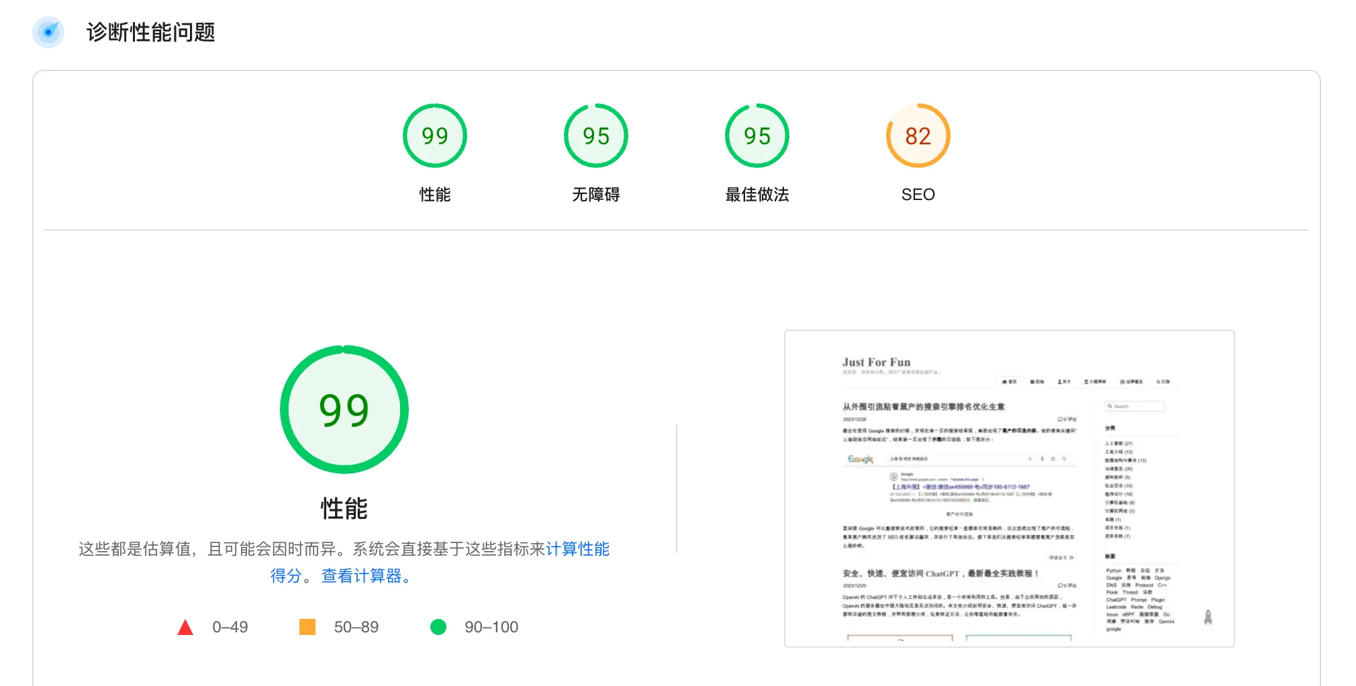Open the 计算性能得分 link
The height and width of the screenshot is (686, 1356).
(x=577, y=549)
